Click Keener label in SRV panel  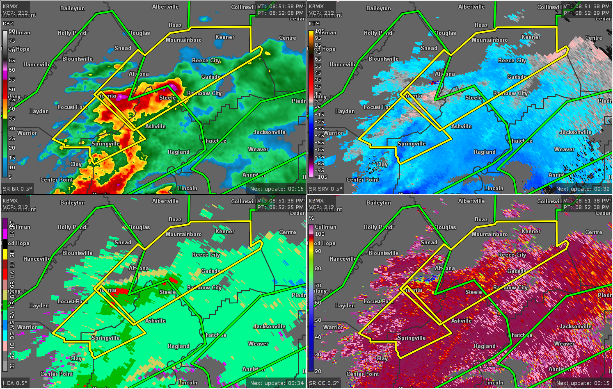pyautogui.click(x=531, y=37)
